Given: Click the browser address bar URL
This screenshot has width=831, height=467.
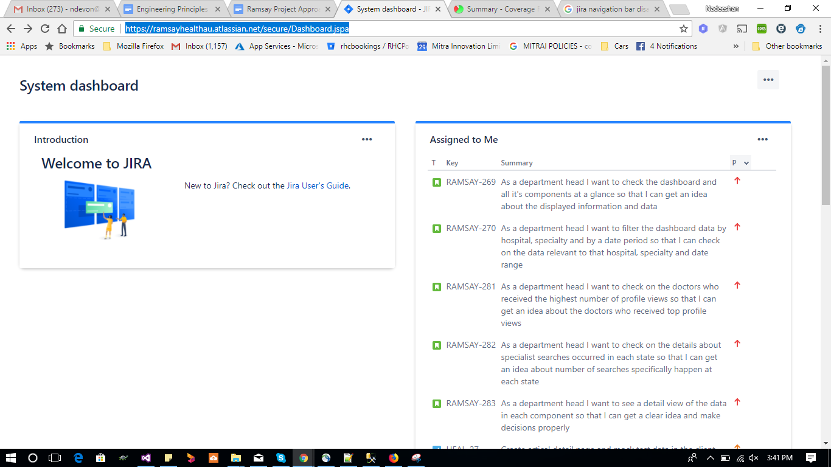Looking at the screenshot, I should 237,29.
